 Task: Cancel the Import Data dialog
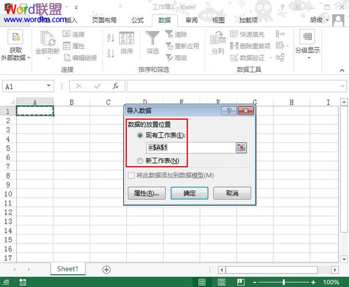[x=232, y=193]
